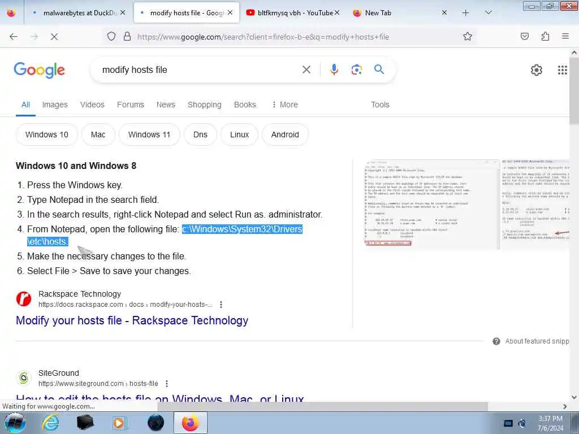Image resolution: width=579 pixels, height=434 pixels.
Task: Expand the More search filters
Action: [285, 105]
